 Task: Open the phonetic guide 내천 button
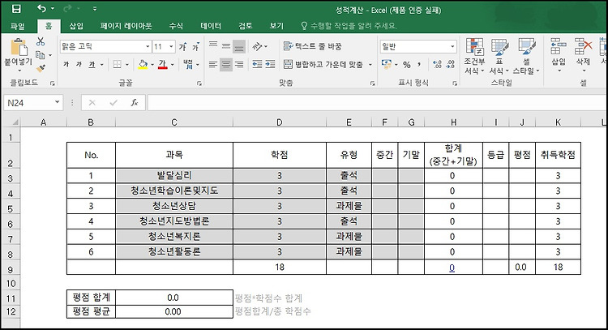(188, 64)
